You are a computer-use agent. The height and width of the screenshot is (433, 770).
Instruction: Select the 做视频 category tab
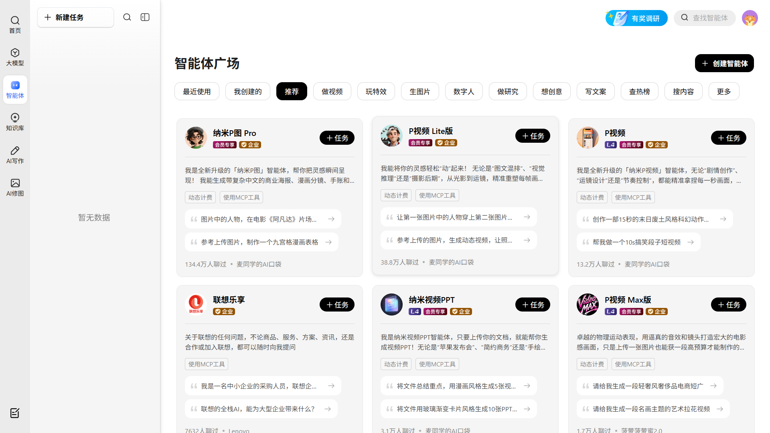[332, 91]
